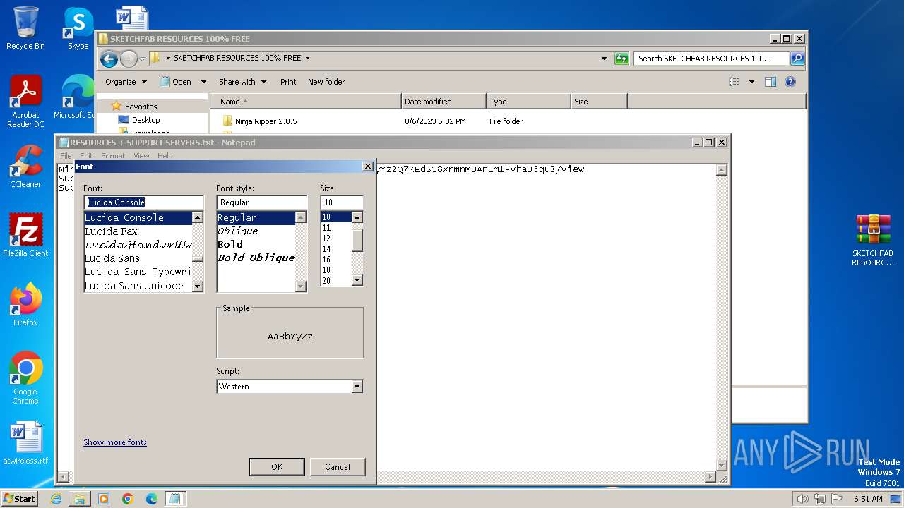
Task: Select Lucida Fax font
Action: pyautogui.click(x=138, y=231)
